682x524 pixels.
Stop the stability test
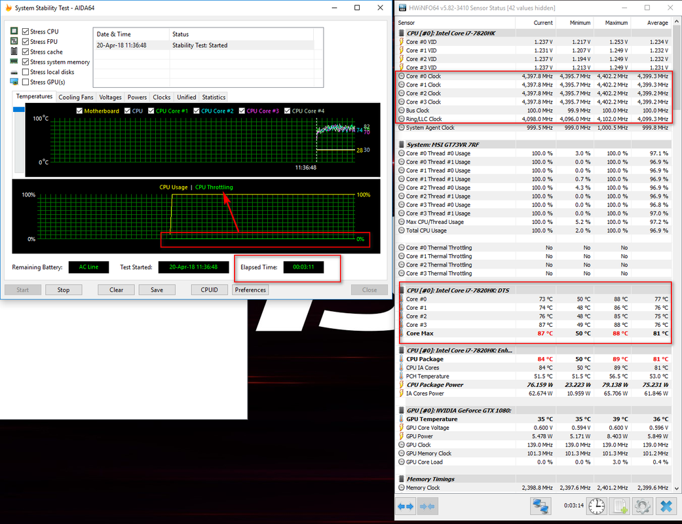click(64, 290)
